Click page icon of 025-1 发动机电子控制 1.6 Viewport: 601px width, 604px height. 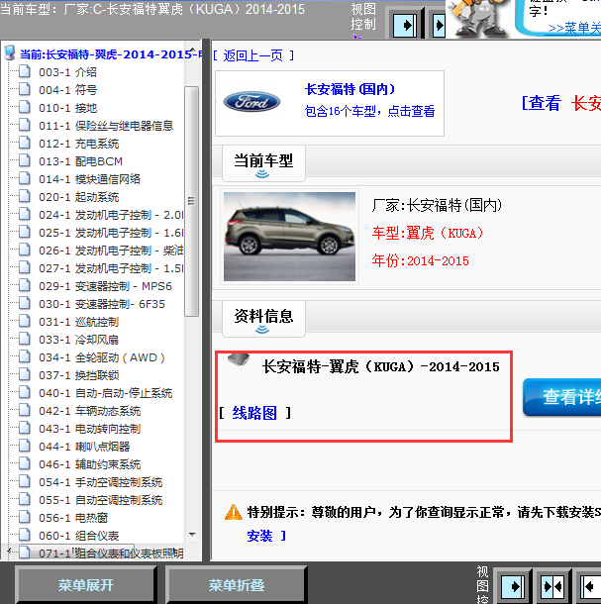click(25, 232)
